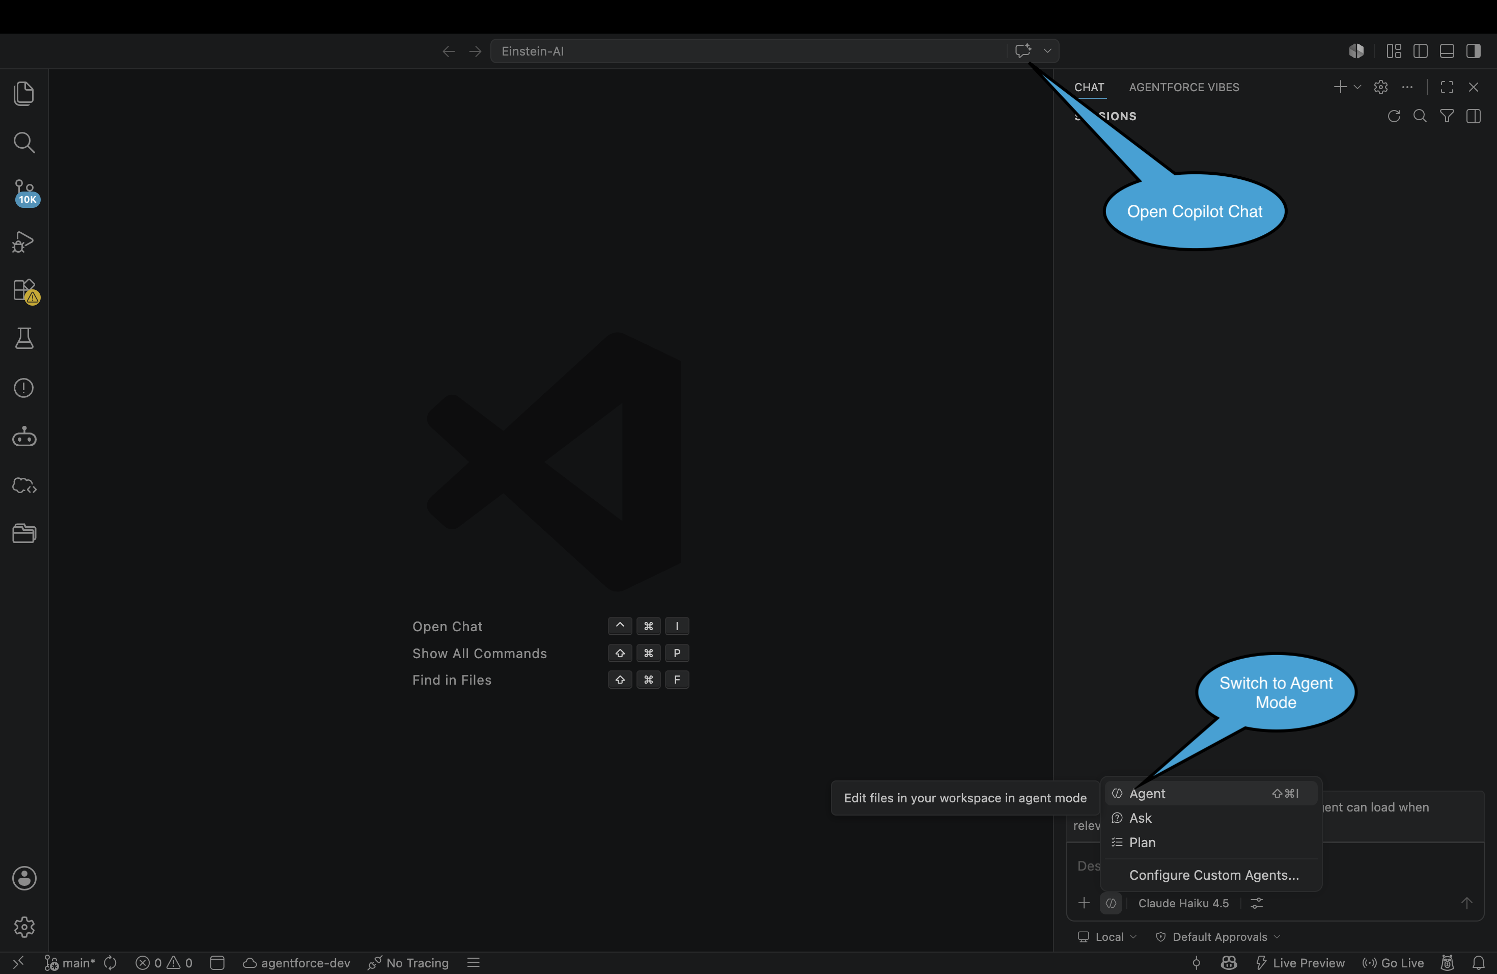The height and width of the screenshot is (974, 1497).
Task: Click Copilot status icon in status bar
Action: [x=1229, y=963]
